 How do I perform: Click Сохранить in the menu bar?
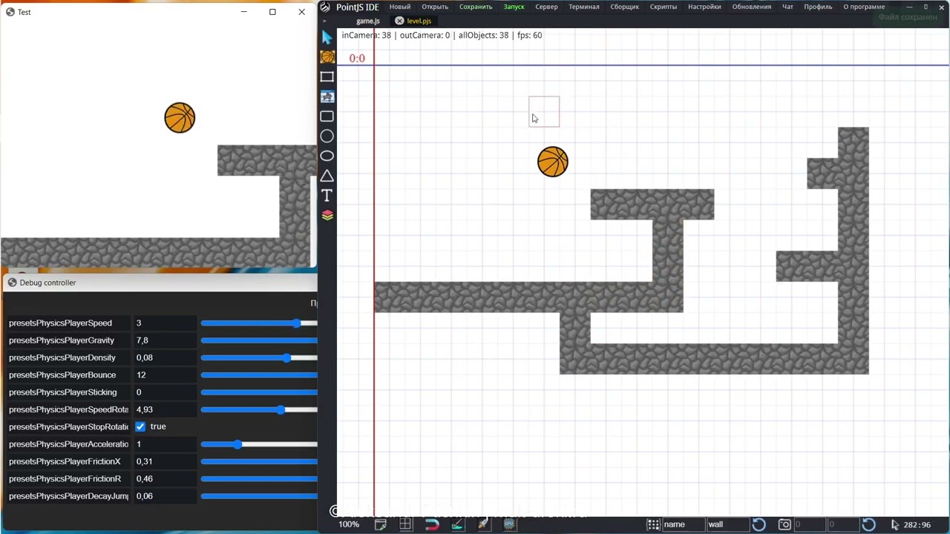click(476, 7)
